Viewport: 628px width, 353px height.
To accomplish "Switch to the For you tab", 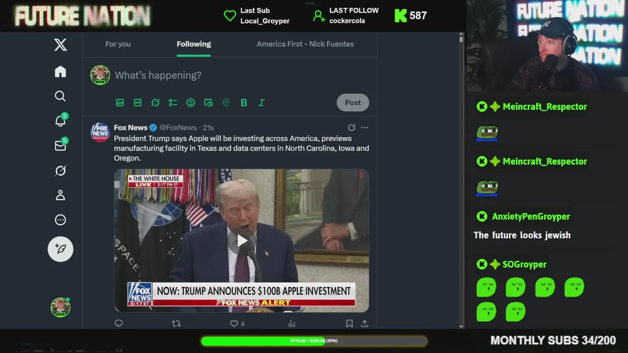I will coord(118,44).
